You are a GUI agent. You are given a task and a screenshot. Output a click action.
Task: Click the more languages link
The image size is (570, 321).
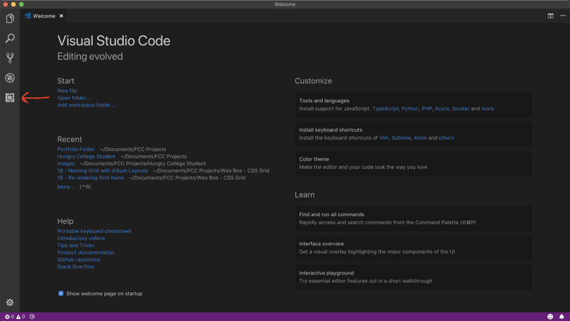tap(488, 109)
